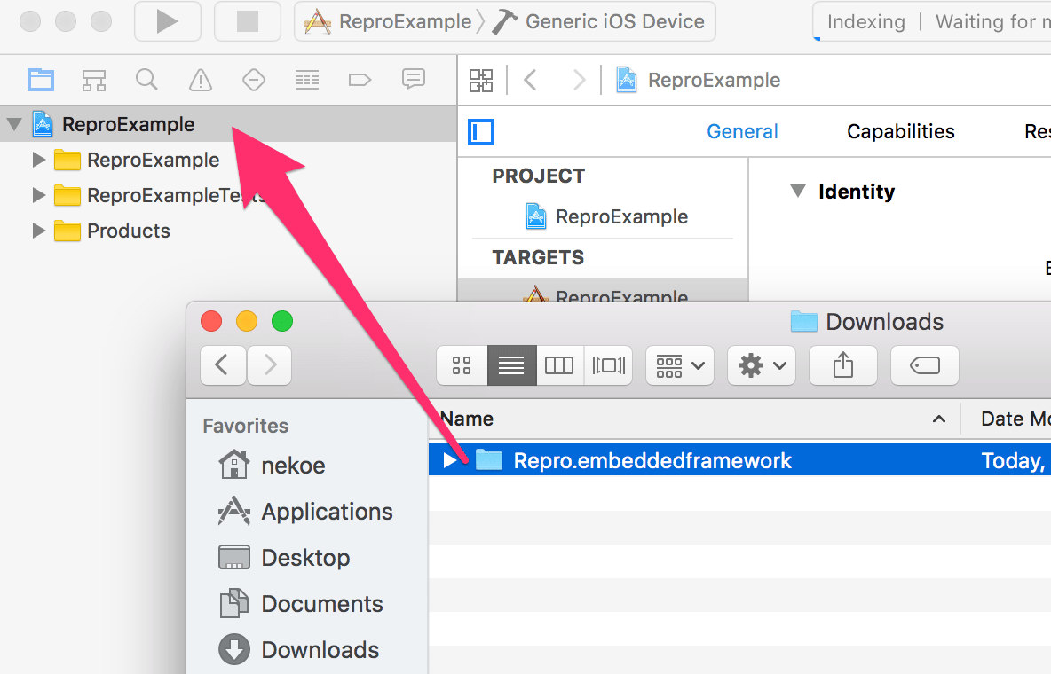
Task: Click the Indexing status in activity viewer
Action: click(866, 21)
